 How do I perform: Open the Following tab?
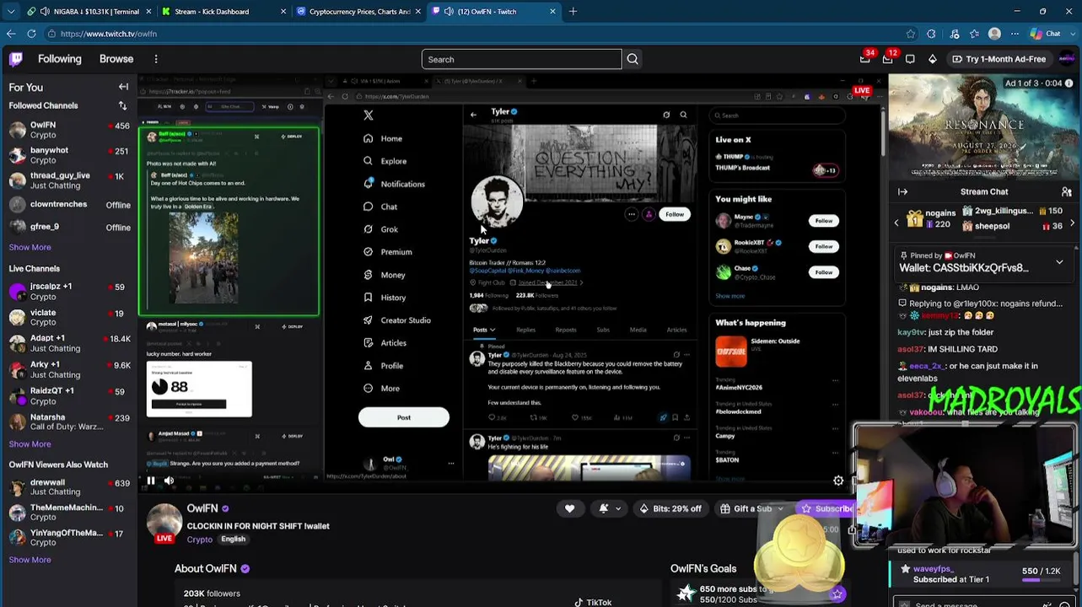tap(59, 59)
